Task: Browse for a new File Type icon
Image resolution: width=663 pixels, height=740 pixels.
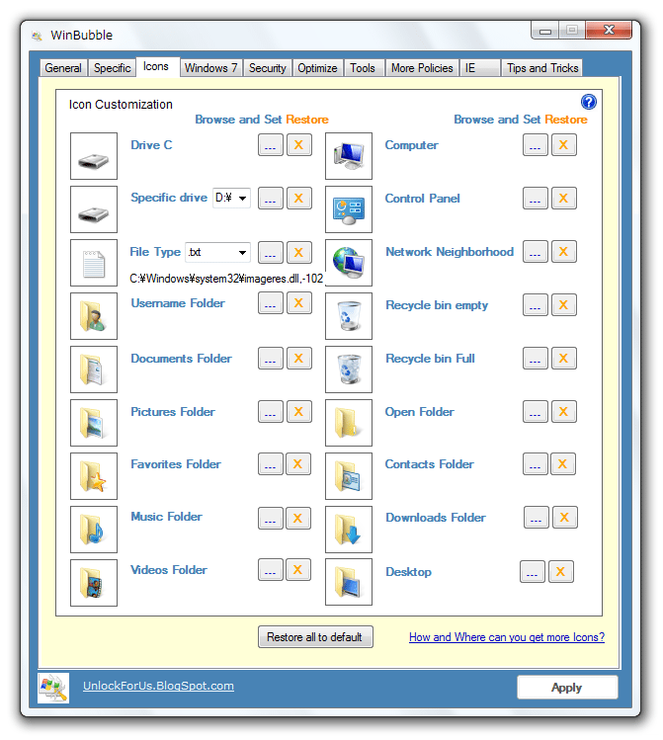Action: 271,253
